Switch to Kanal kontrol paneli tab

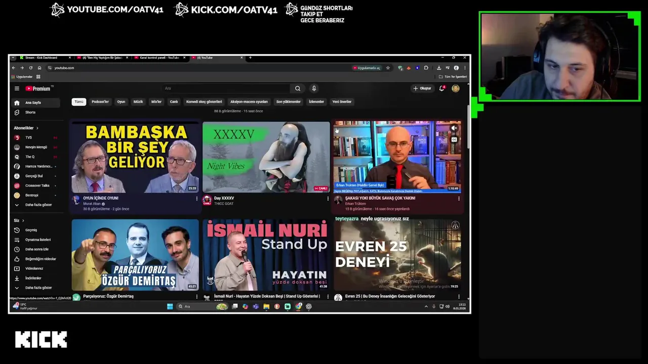coord(159,58)
